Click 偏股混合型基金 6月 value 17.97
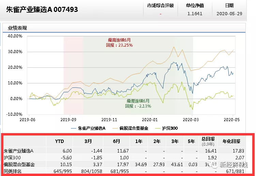The width and height of the screenshot is (256, 176). (123, 164)
